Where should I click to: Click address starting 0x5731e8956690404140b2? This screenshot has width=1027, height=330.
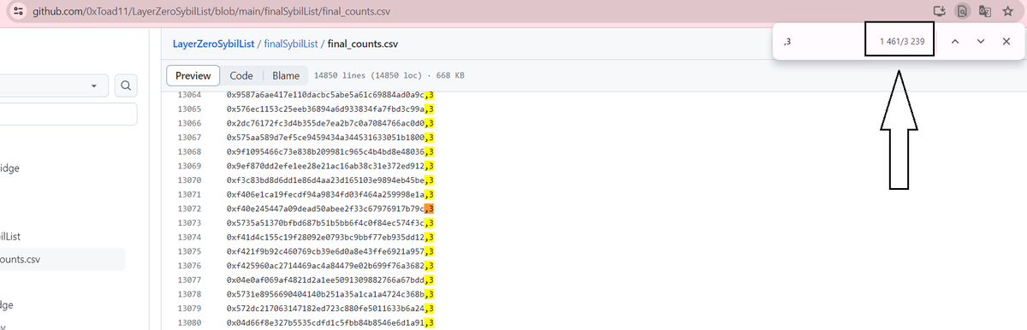[326, 294]
